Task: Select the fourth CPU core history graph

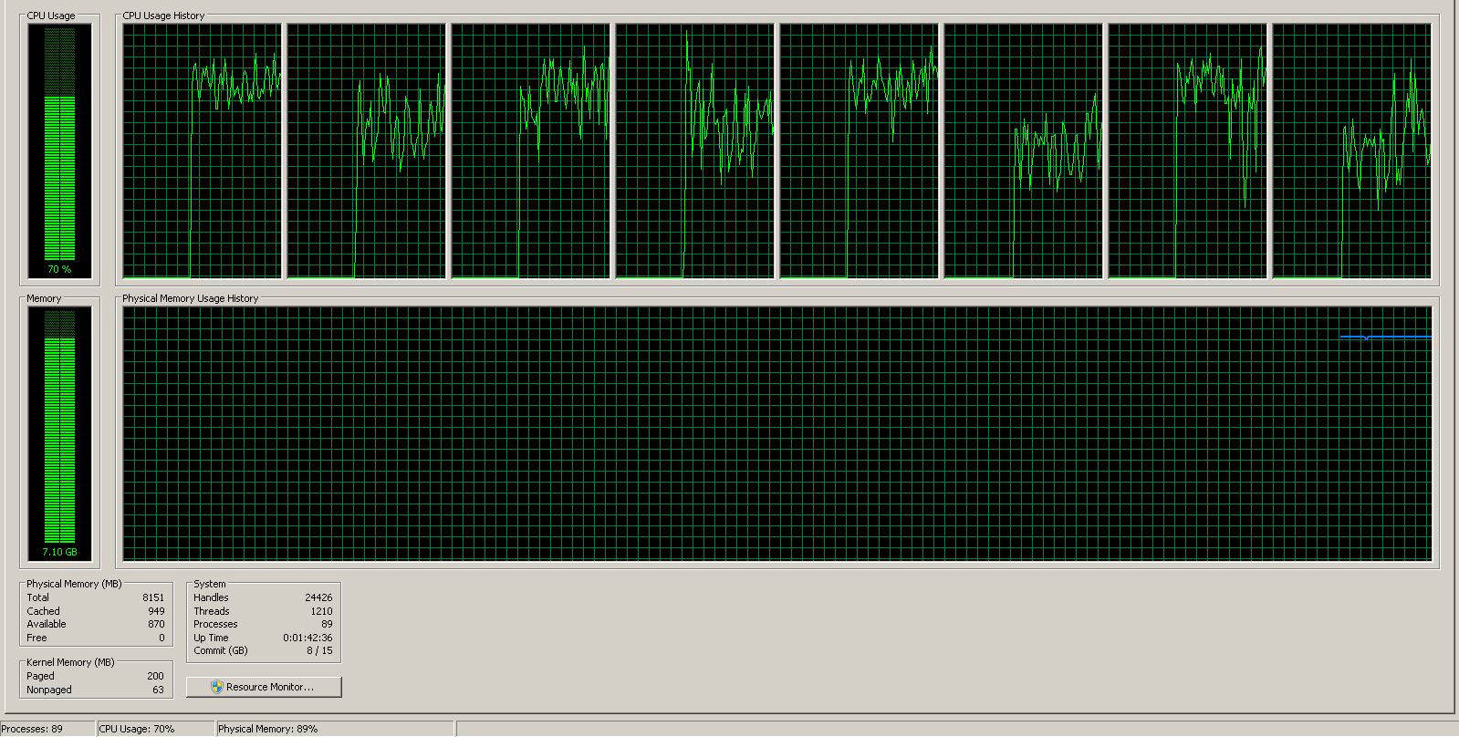Action: (x=694, y=151)
